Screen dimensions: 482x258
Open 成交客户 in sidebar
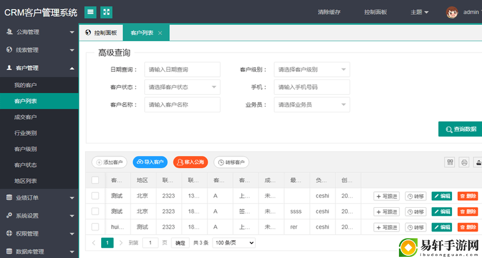(x=39, y=117)
